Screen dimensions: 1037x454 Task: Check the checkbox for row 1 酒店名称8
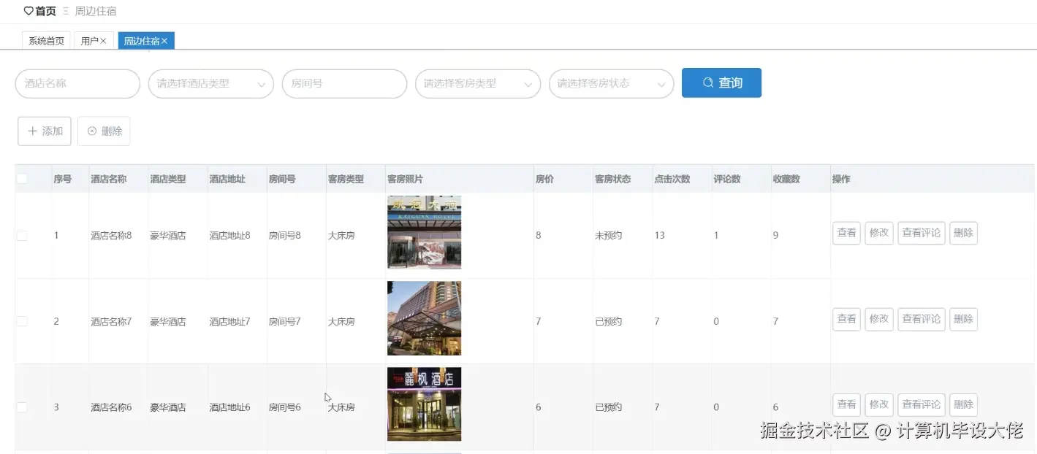click(x=22, y=235)
